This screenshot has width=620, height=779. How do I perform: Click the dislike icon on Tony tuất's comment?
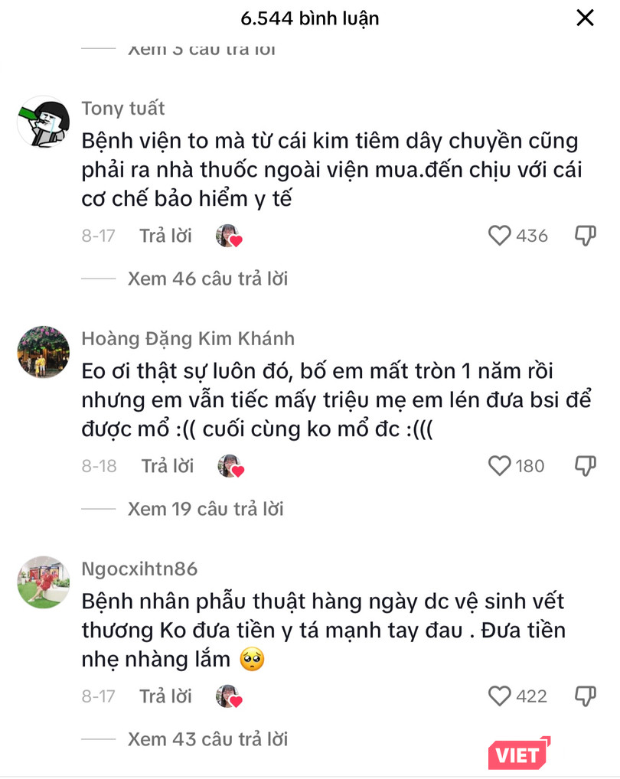585,236
